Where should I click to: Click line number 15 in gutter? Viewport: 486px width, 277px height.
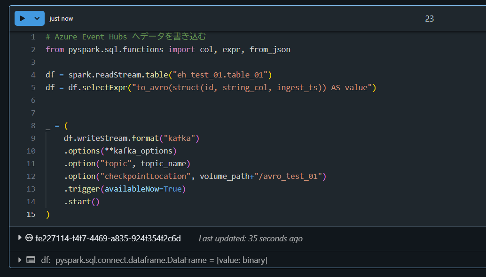click(31, 214)
